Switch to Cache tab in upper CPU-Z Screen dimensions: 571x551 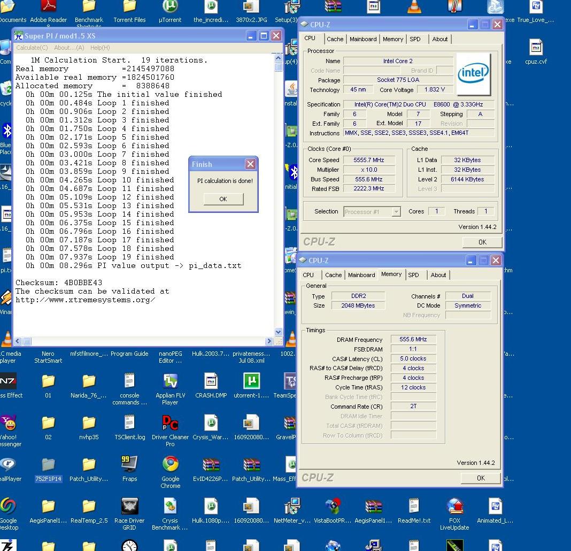point(335,39)
